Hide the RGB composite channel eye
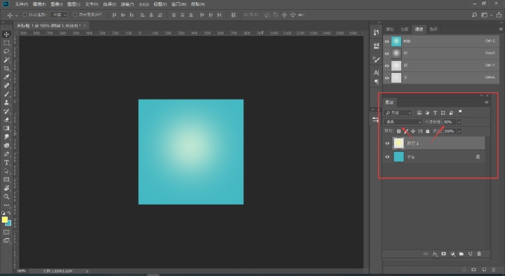This screenshot has width=505, height=276. [386, 41]
